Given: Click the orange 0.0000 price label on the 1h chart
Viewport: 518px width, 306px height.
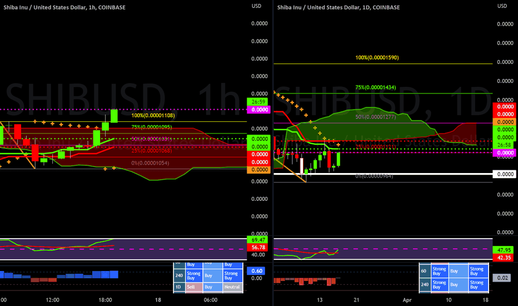Looking at the screenshot, I should 258,170.
